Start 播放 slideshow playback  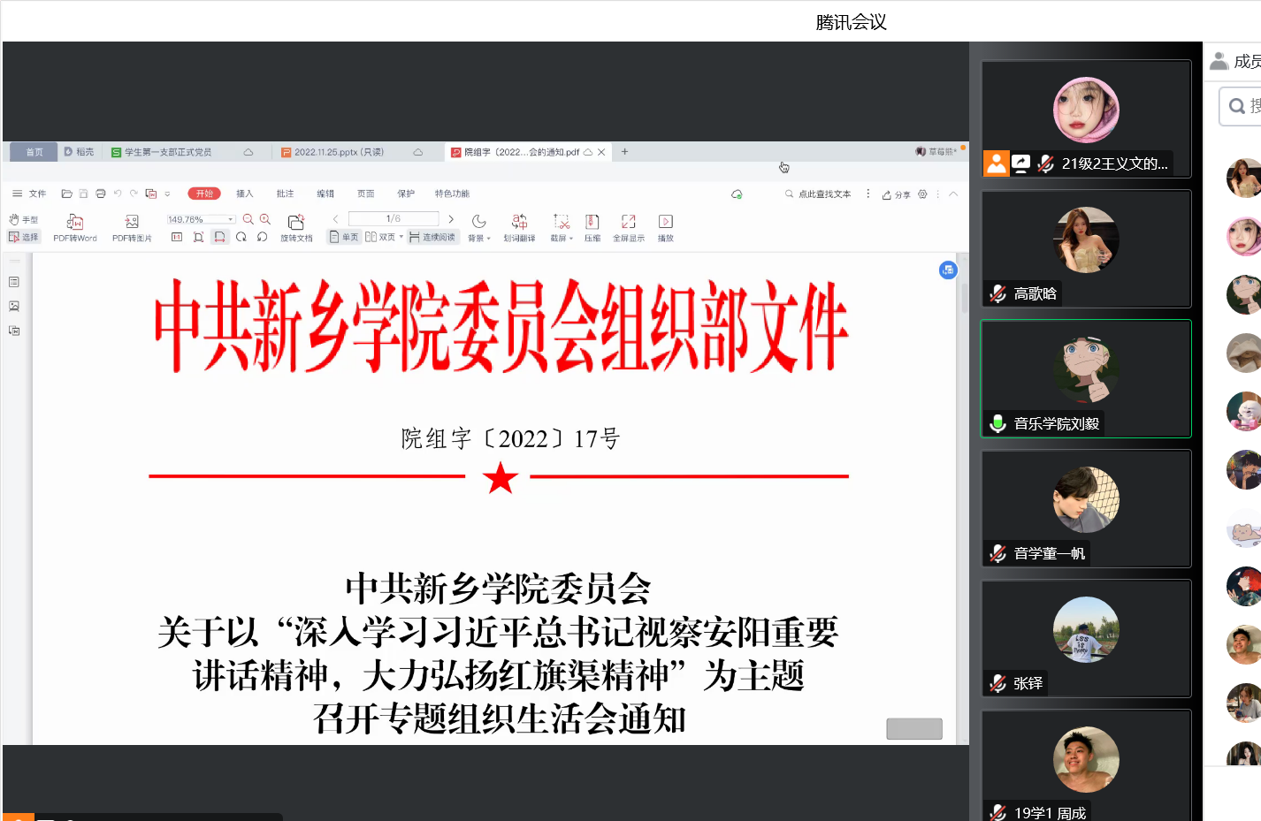(x=666, y=223)
